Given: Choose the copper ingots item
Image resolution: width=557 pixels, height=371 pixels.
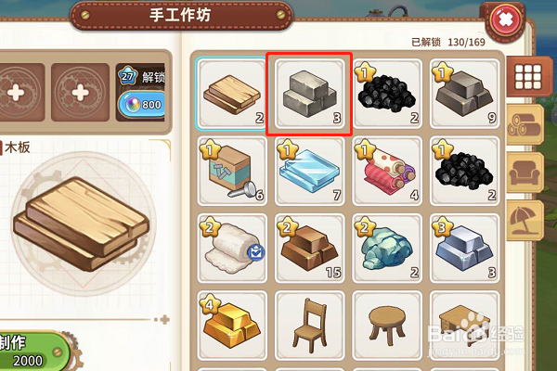Looking at the screenshot, I should pos(309,249).
